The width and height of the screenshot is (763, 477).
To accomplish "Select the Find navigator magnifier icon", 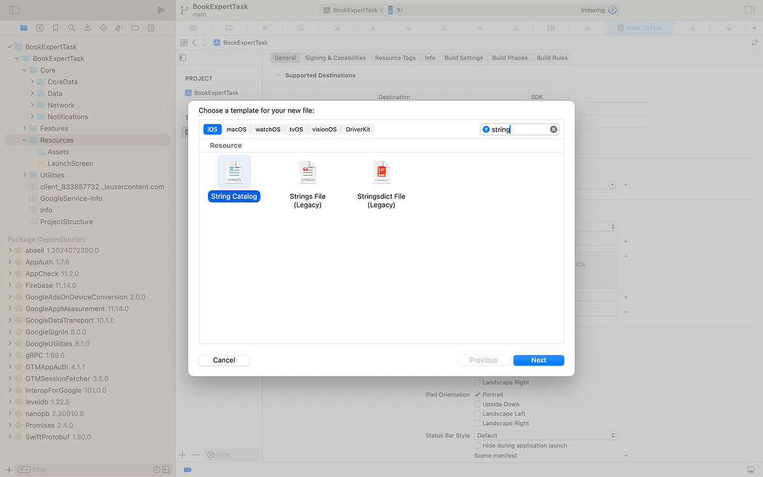I will point(71,28).
